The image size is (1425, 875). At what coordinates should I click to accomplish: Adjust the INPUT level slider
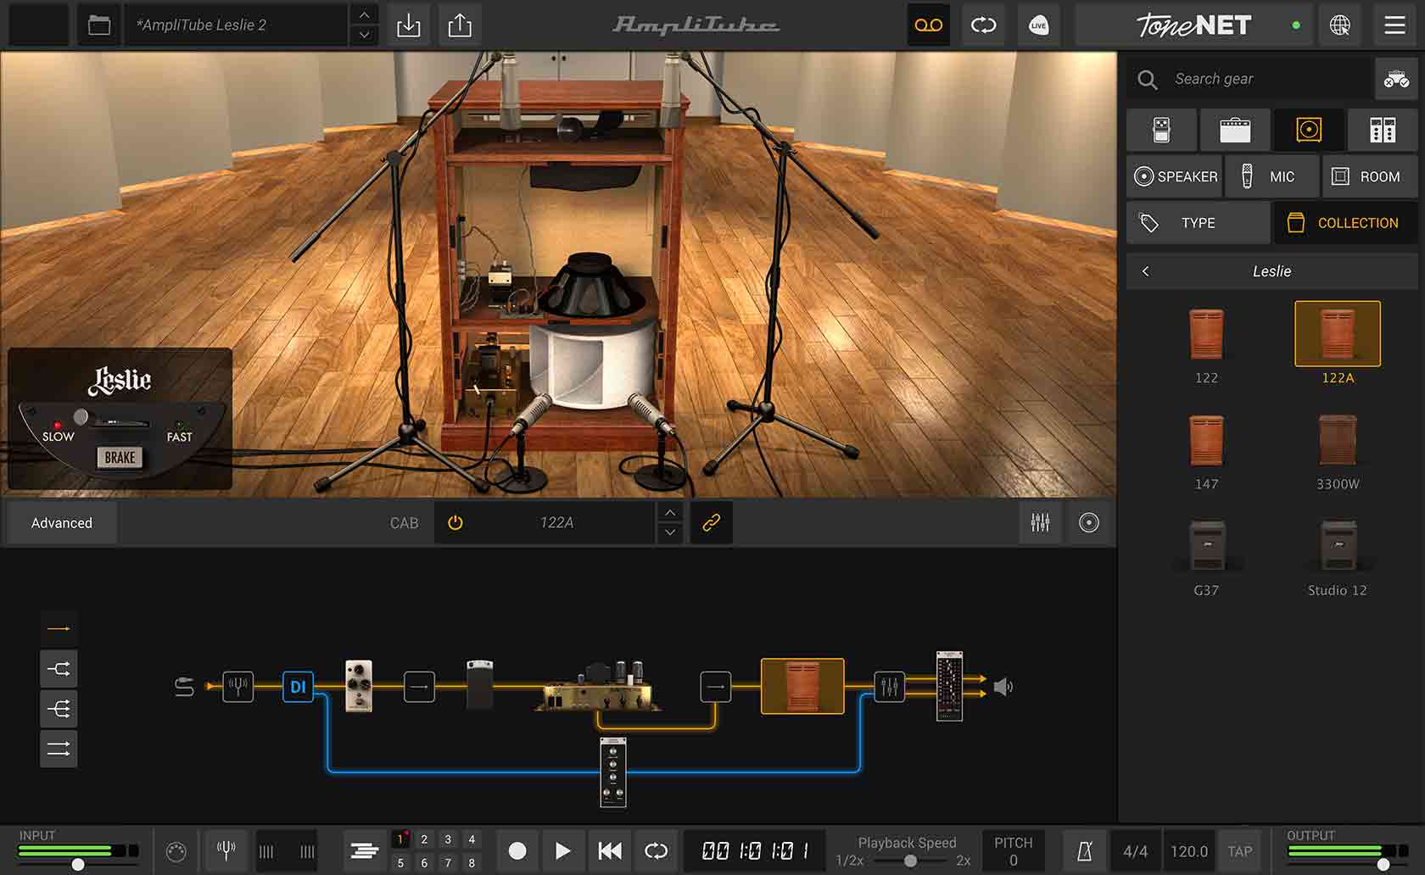pyautogui.click(x=78, y=864)
